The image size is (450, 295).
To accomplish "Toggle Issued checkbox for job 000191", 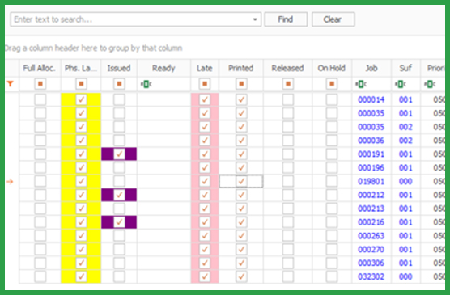I will (x=119, y=154).
